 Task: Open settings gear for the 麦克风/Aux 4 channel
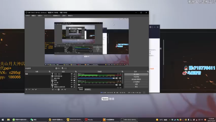click(x=120, y=85)
